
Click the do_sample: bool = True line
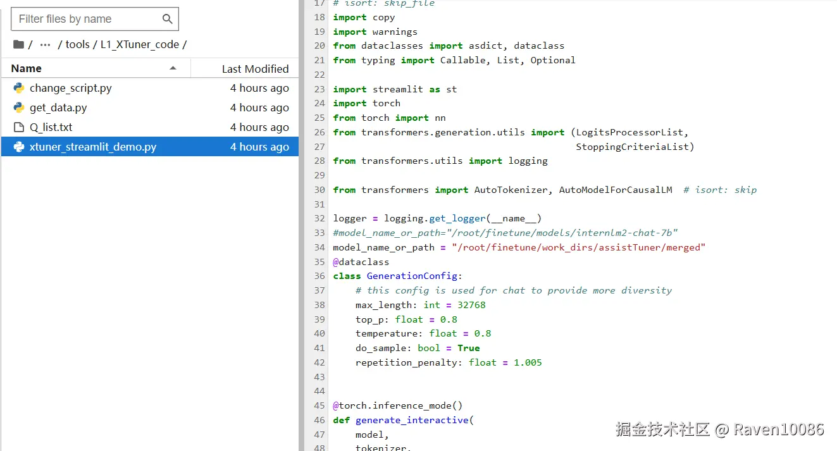point(418,348)
